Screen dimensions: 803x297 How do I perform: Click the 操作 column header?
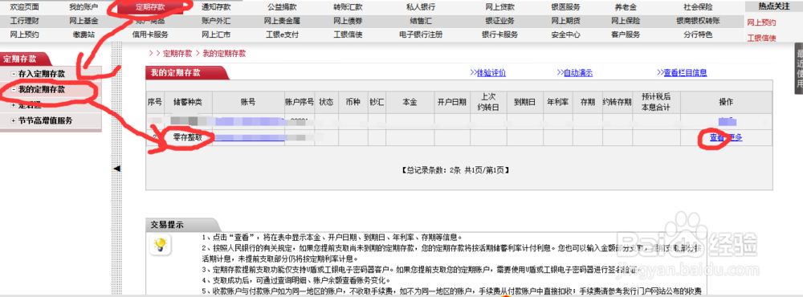pyautogui.click(x=726, y=102)
